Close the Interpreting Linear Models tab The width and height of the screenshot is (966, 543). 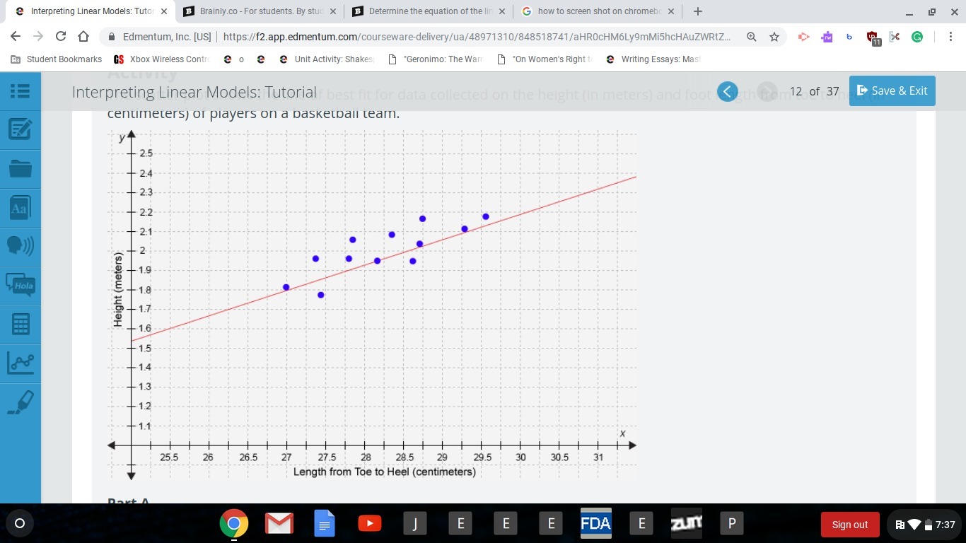click(x=164, y=11)
